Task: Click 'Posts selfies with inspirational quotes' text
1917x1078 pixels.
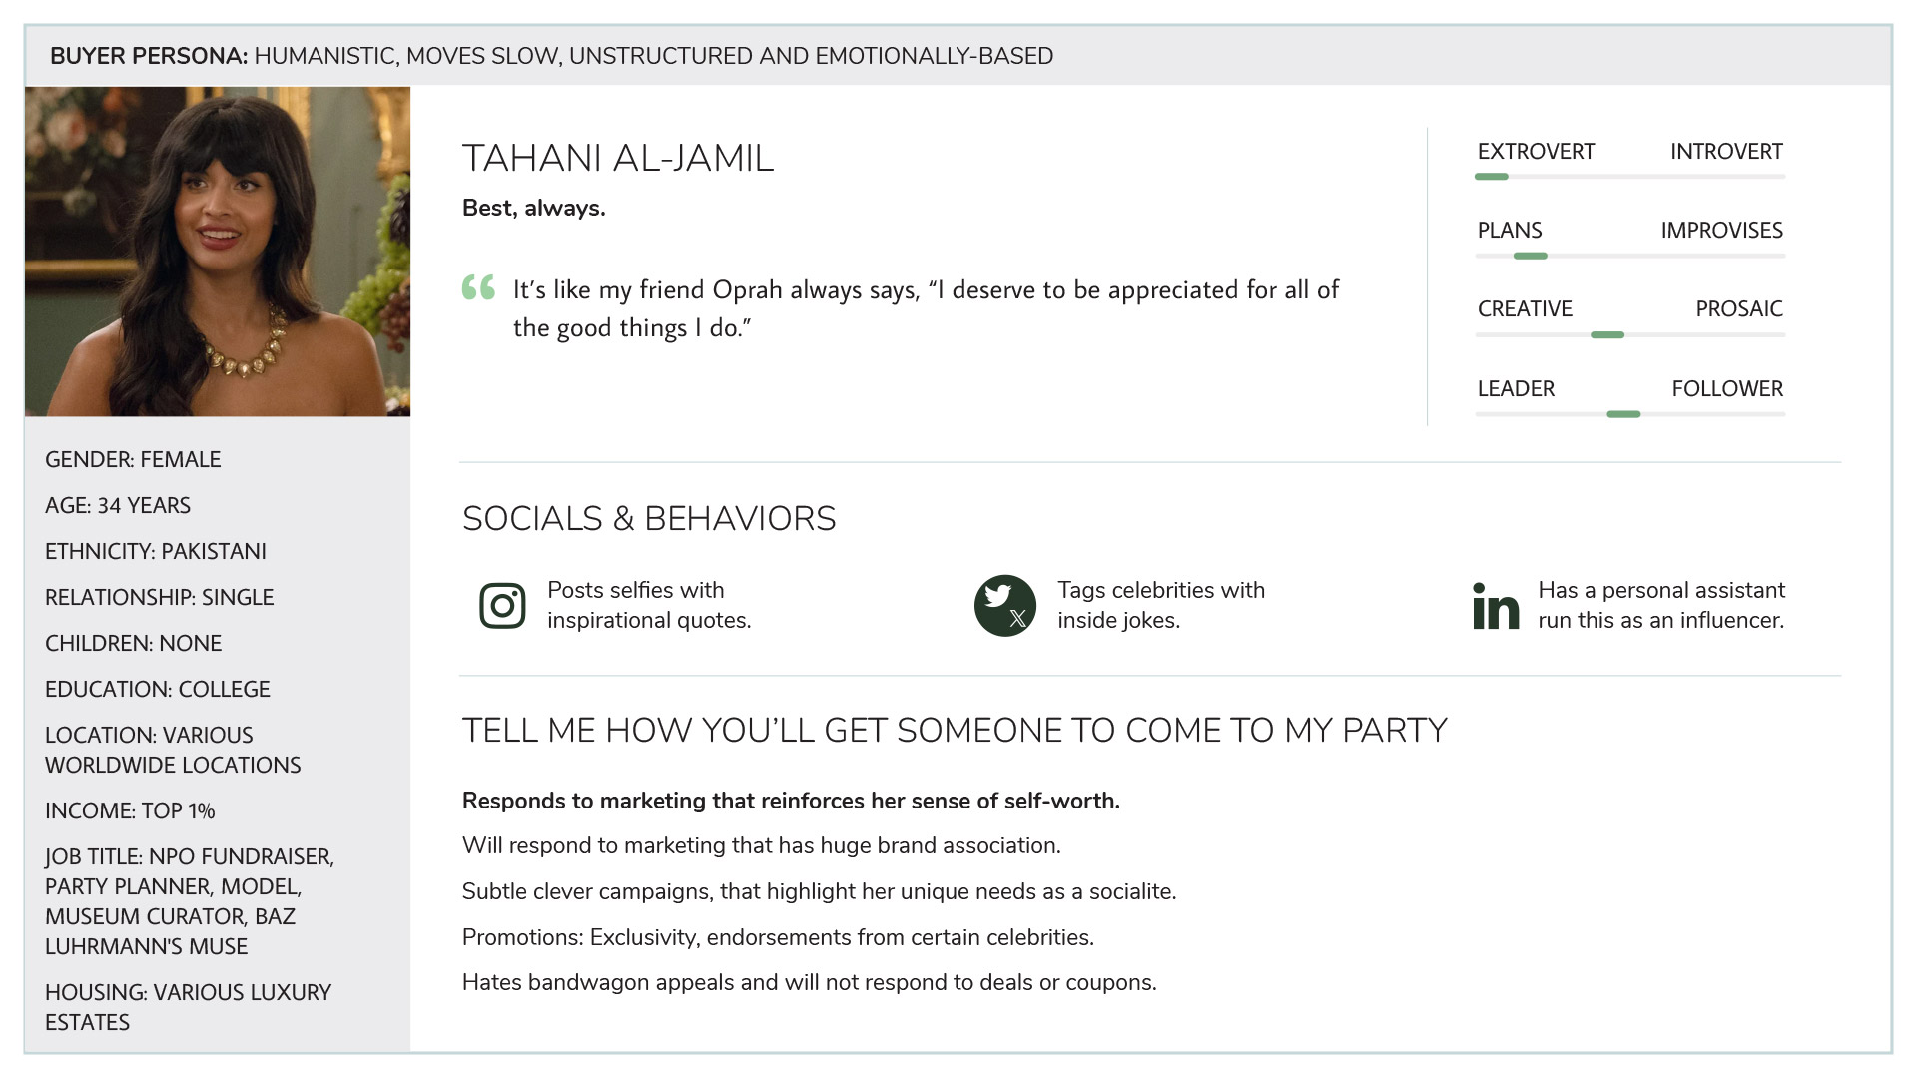Action: point(648,605)
